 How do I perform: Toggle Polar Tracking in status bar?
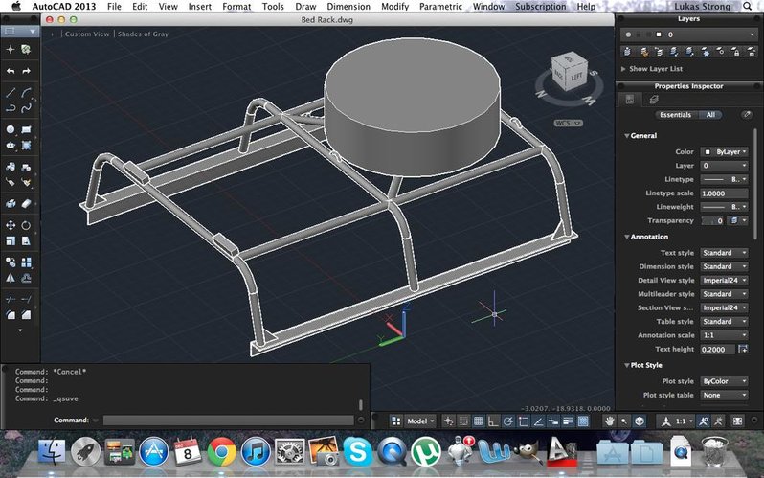pos(508,421)
